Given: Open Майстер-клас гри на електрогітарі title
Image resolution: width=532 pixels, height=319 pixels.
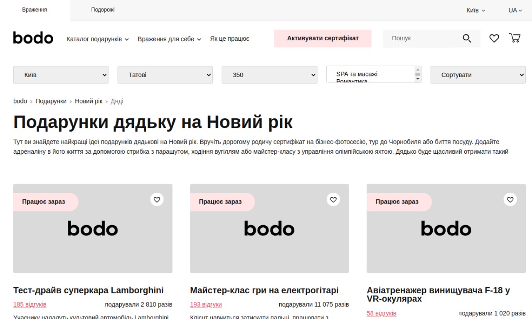Looking at the screenshot, I should [264, 290].
